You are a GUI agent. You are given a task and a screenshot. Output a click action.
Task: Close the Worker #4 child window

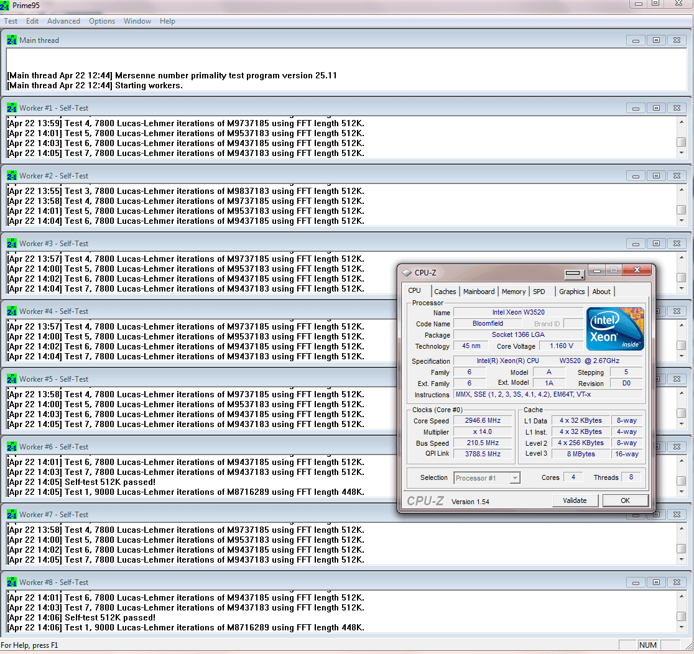[x=677, y=311]
